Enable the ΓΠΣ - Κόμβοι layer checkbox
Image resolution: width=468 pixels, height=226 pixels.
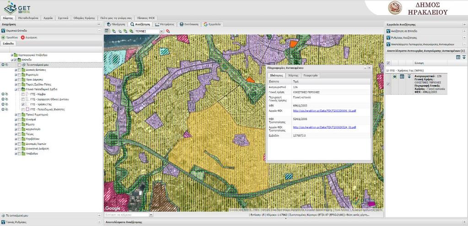23,94
